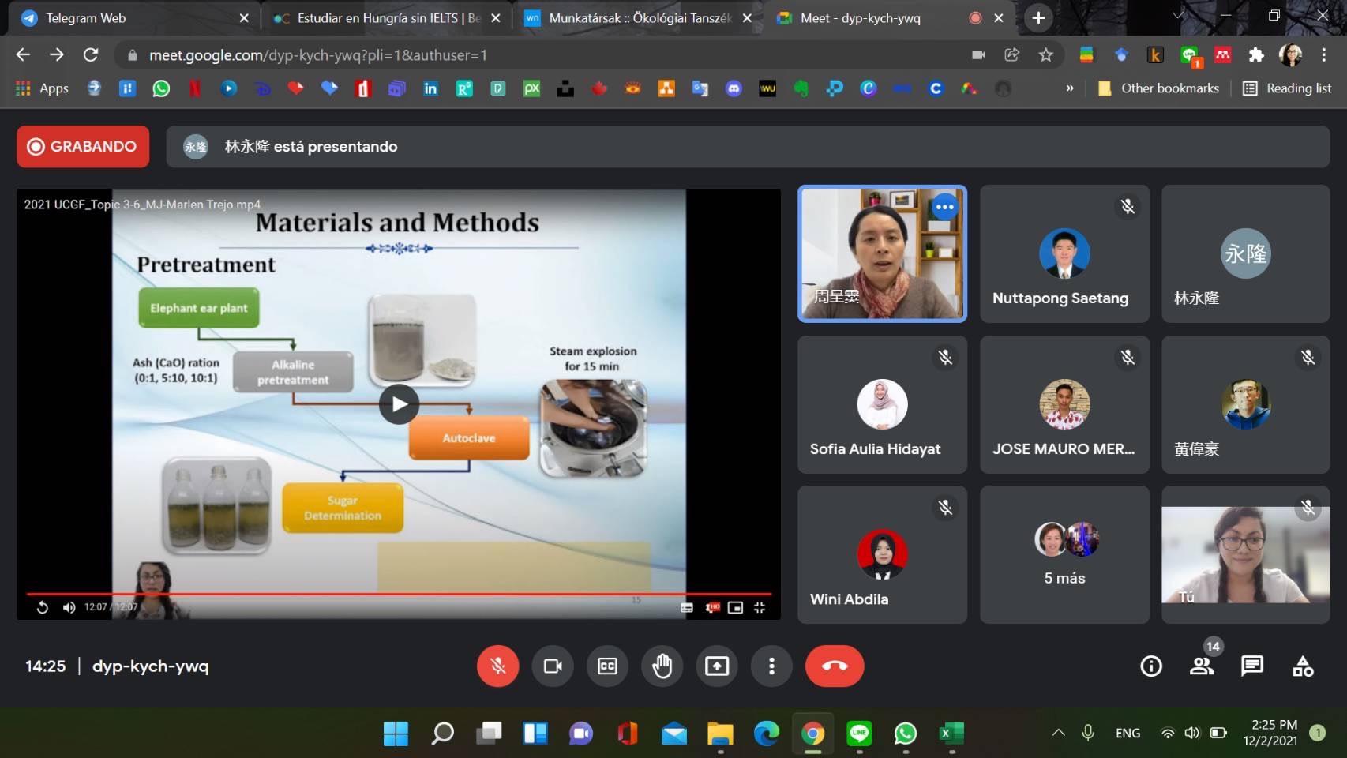
Task: Open Apps shortcut in bookmarks bar
Action: (x=43, y=88)
